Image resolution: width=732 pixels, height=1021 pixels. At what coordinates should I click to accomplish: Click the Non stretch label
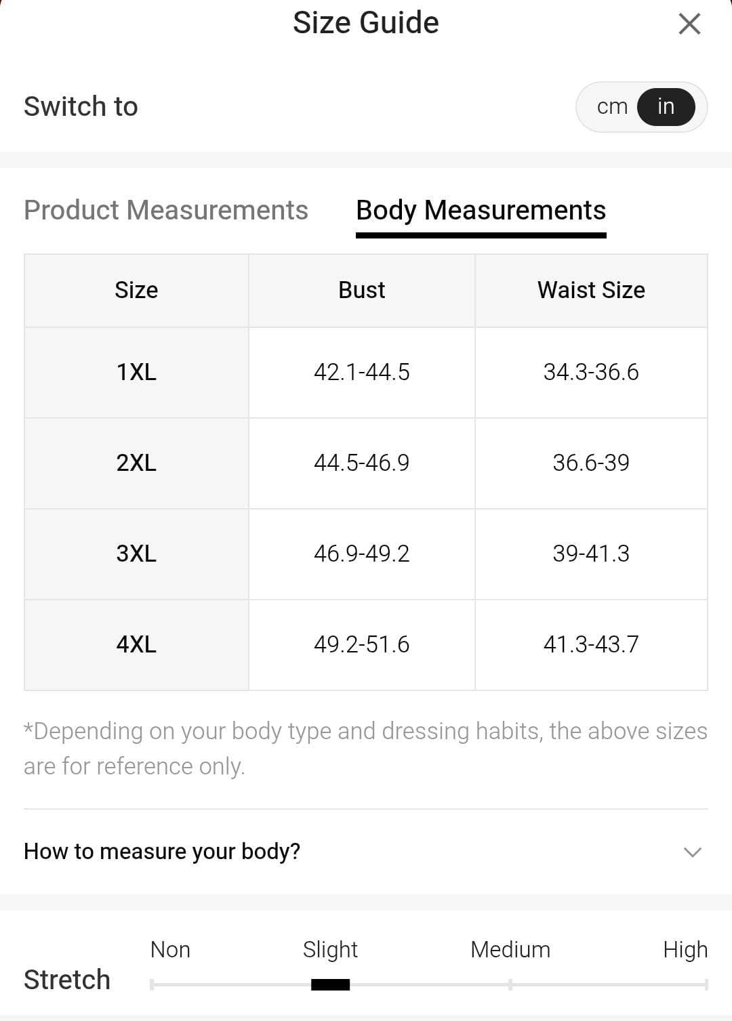[x=170, y=950]
